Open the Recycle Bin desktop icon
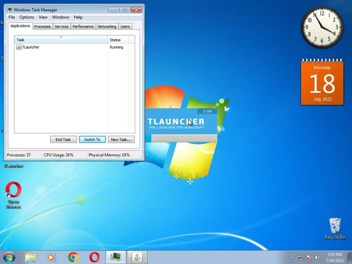 335,228
